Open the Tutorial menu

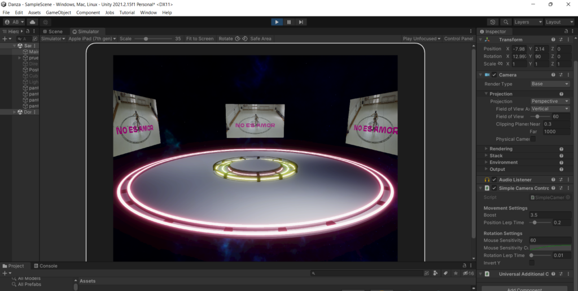point(127,12)
